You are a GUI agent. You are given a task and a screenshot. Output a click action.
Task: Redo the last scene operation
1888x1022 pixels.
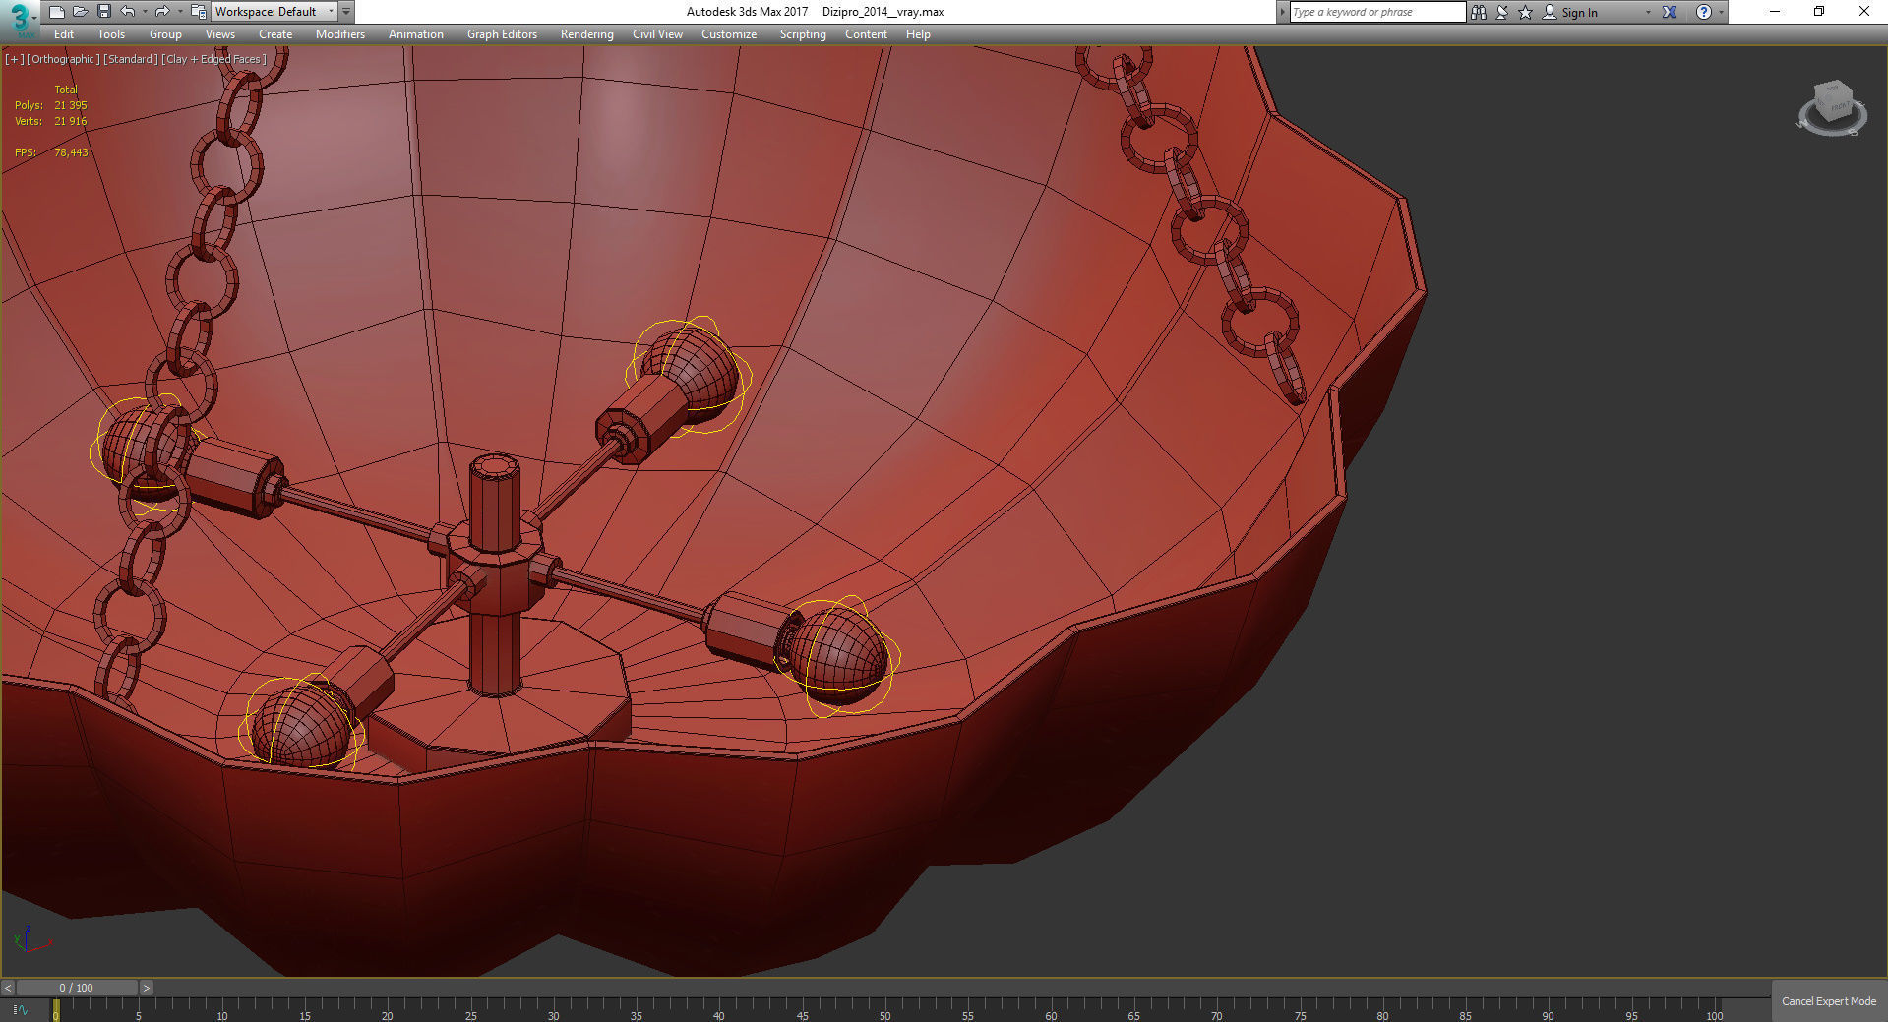coord(162,12)
